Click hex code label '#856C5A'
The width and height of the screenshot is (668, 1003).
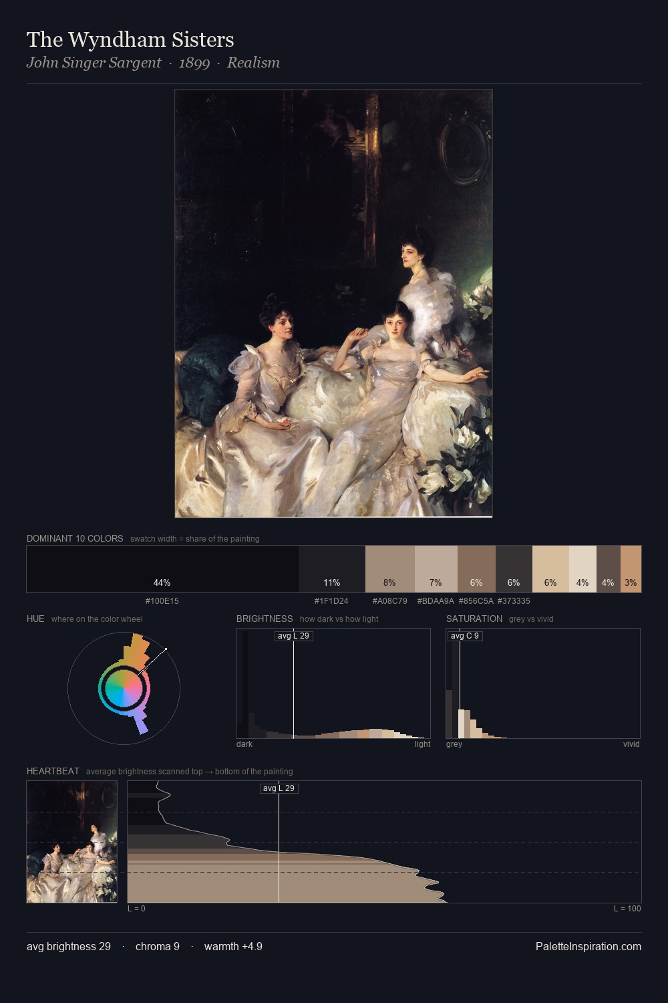(x=476, y=600)
